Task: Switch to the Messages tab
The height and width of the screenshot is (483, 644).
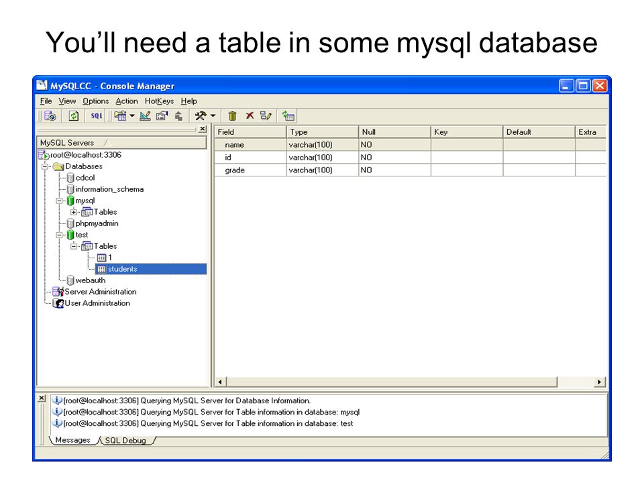Action: coord(72,440)
